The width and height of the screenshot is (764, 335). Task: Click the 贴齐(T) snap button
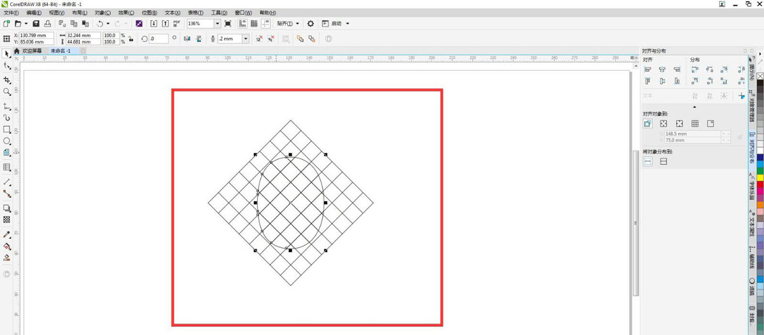click(x=288, y=24)
